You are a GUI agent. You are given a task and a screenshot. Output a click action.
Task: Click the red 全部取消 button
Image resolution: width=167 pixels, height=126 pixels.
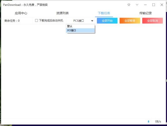point(153,21)
